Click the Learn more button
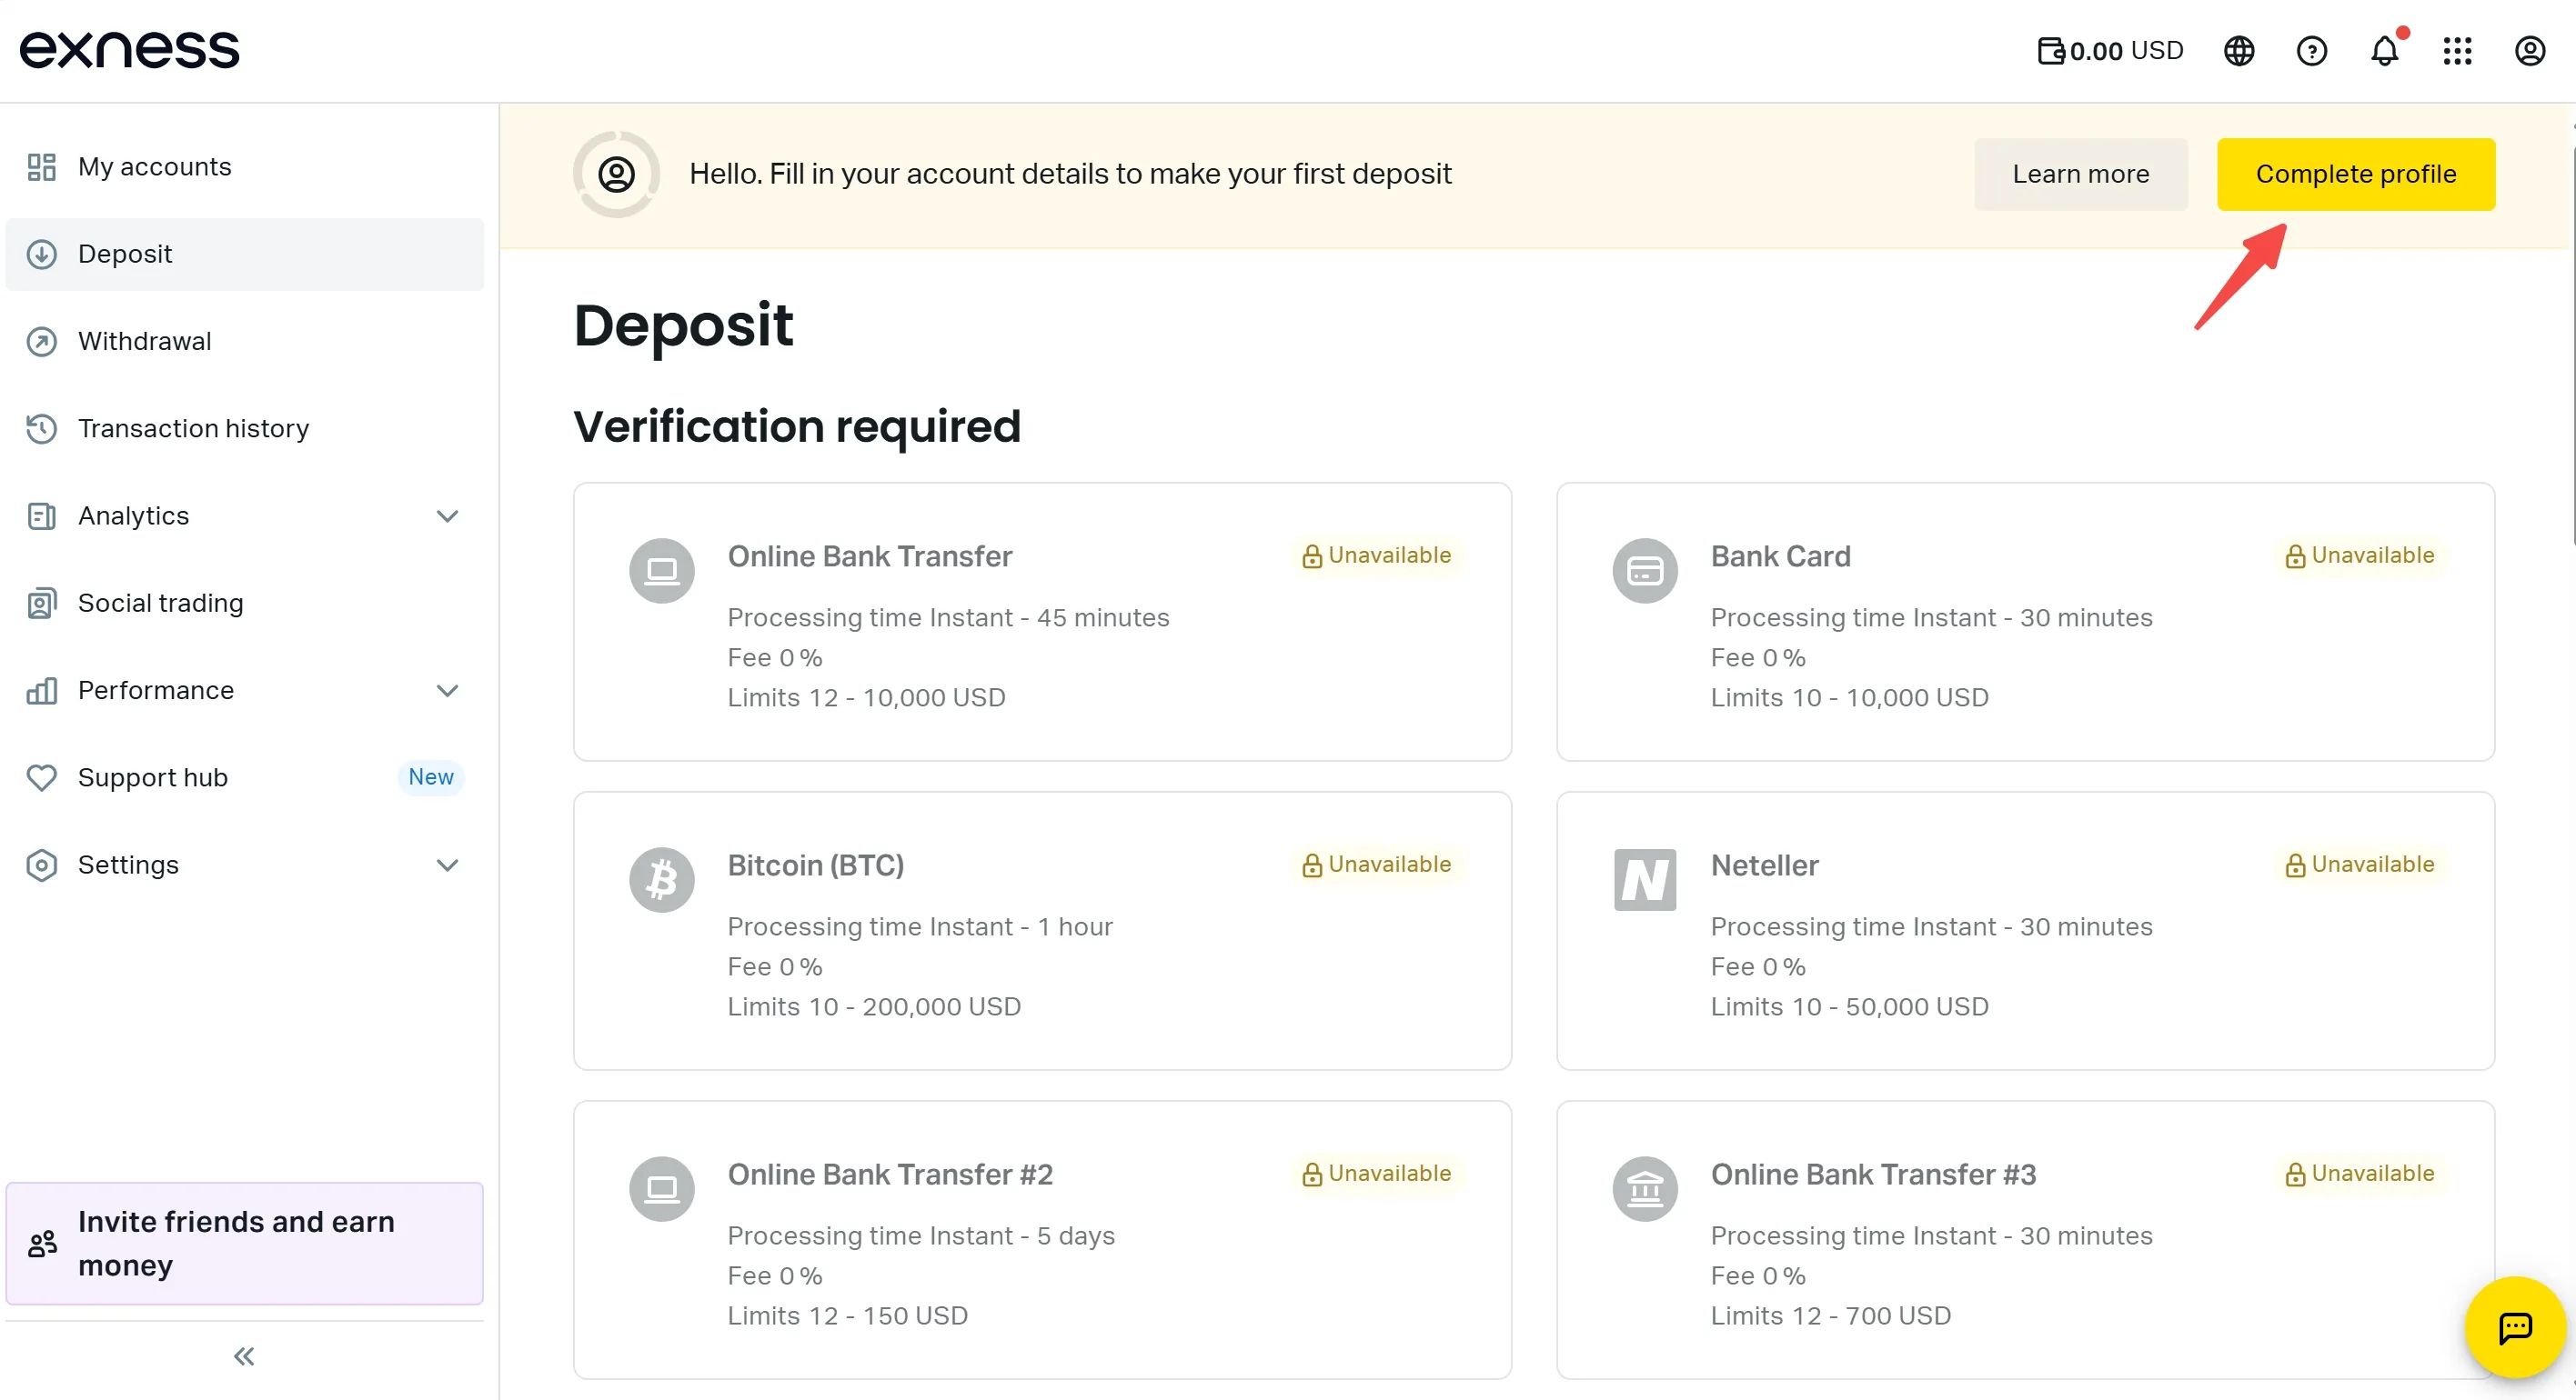 [x=2080, y=174]
